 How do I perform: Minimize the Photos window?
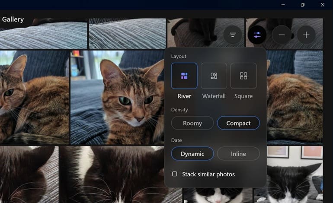[283, 5]
